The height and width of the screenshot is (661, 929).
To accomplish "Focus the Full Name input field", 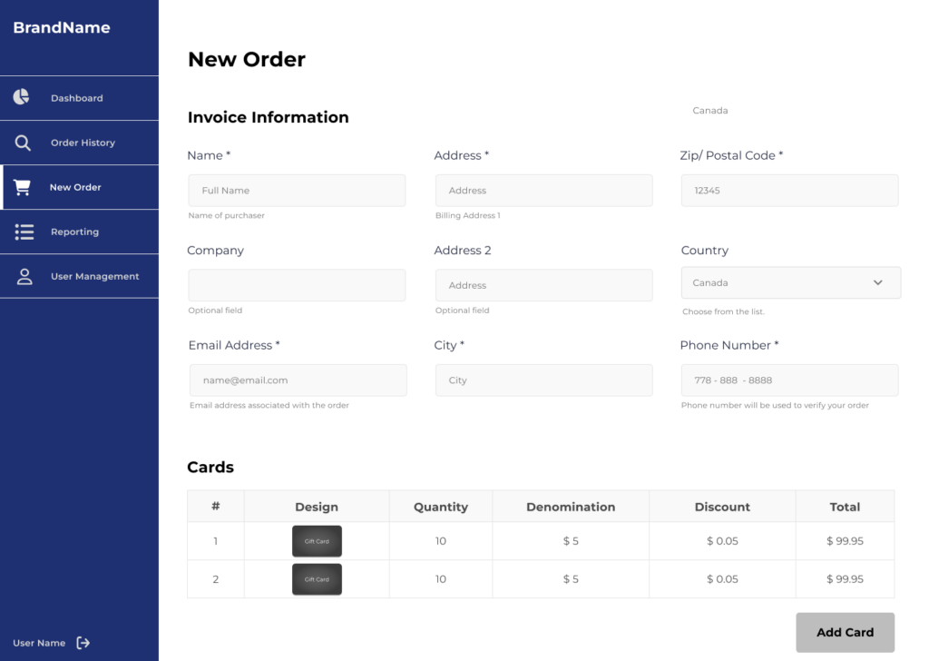I will [x=297, y=191].
